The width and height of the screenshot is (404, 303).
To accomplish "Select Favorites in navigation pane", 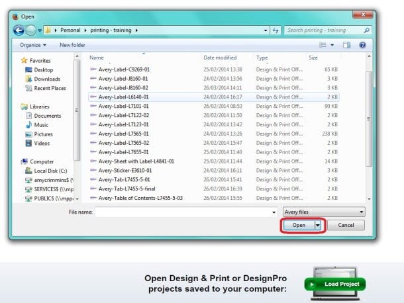I will [36, 60].
